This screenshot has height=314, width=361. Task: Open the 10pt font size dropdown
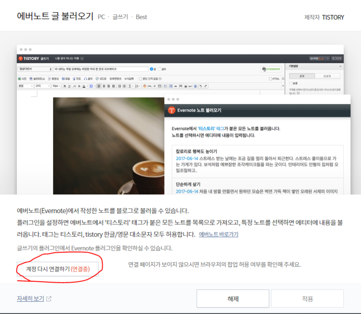[56, 86]
